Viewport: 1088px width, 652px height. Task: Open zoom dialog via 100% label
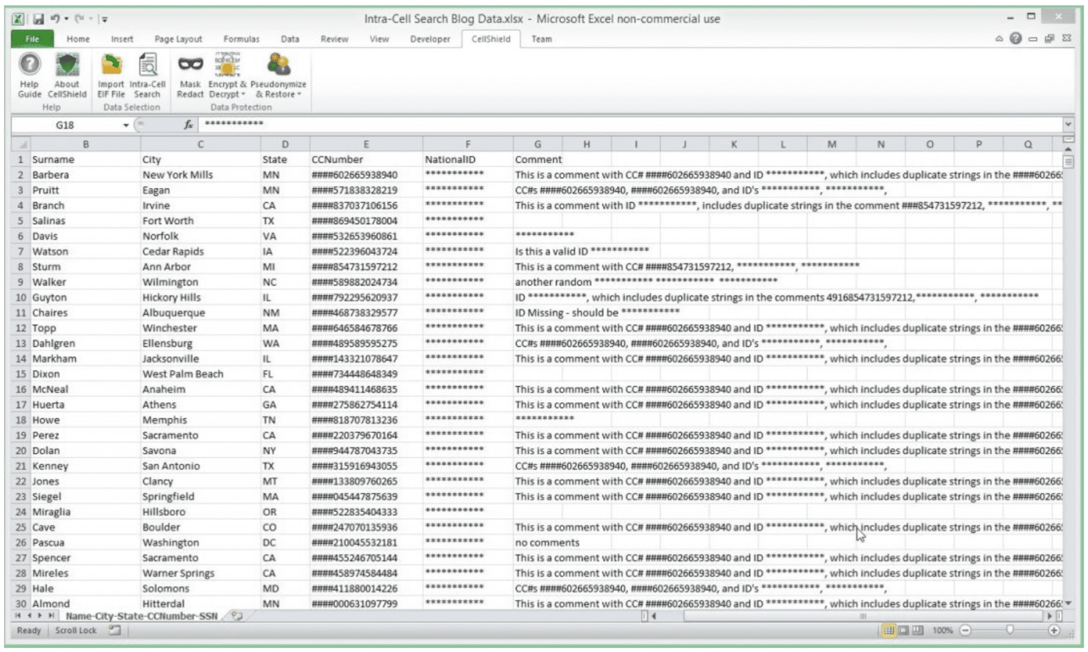942,630
